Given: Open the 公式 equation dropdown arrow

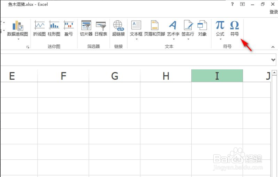Looking at the screenshot, I should click(x=220, y=39).
